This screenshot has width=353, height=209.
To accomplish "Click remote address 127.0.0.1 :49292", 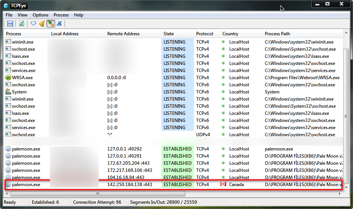I will point(125,149).
